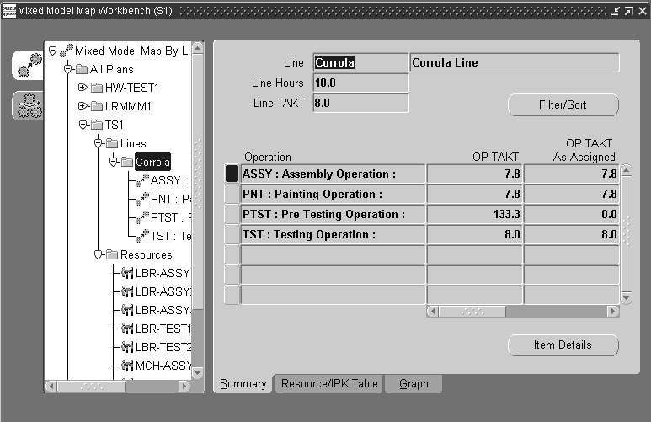651x422 pixels.
Task: Select the top gears view tab icon
Action: pos(29,65)
